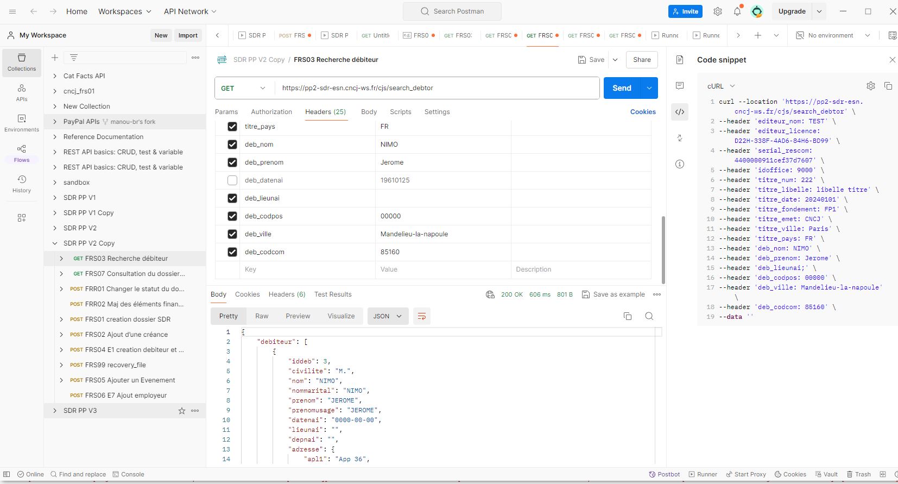898x484 pixels.
Task: Open code snippet settings gear
Action: click(871, 86)
